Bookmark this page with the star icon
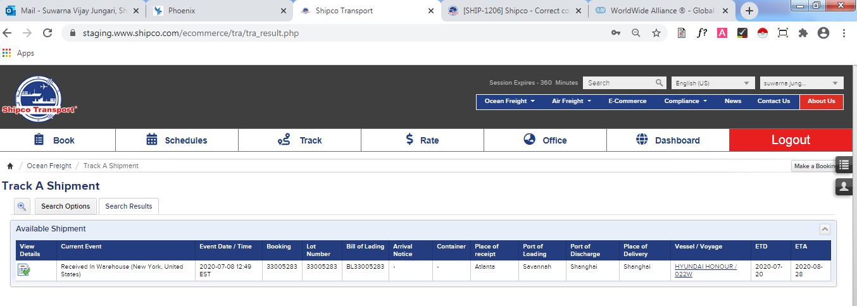Image resolution: width=857 pixels, height=306 pixels. [x=656, y=33]
